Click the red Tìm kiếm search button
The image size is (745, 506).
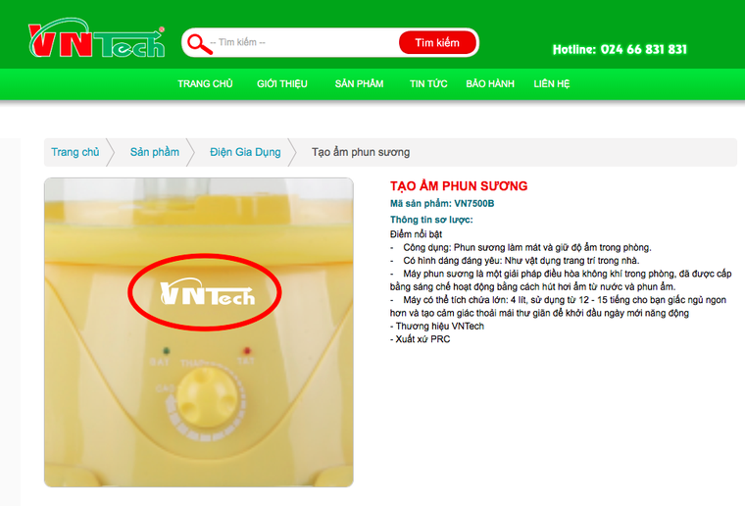pyautogui.click(x=437, y=43)
